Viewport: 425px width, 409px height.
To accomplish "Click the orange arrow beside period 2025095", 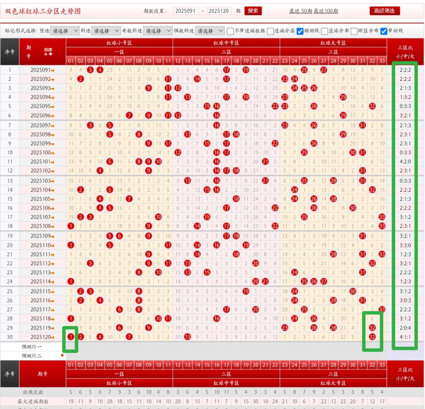I will [x=53, y=107].
